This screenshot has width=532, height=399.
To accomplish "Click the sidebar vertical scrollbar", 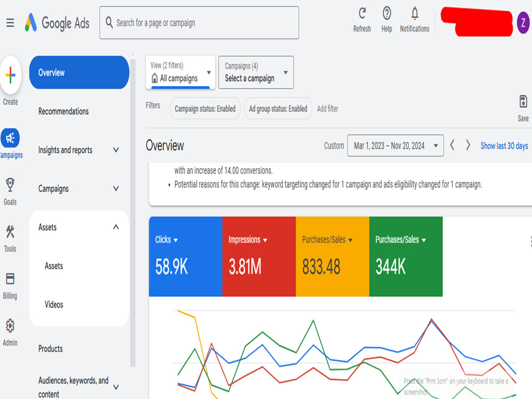I will [x=132, y=213].
